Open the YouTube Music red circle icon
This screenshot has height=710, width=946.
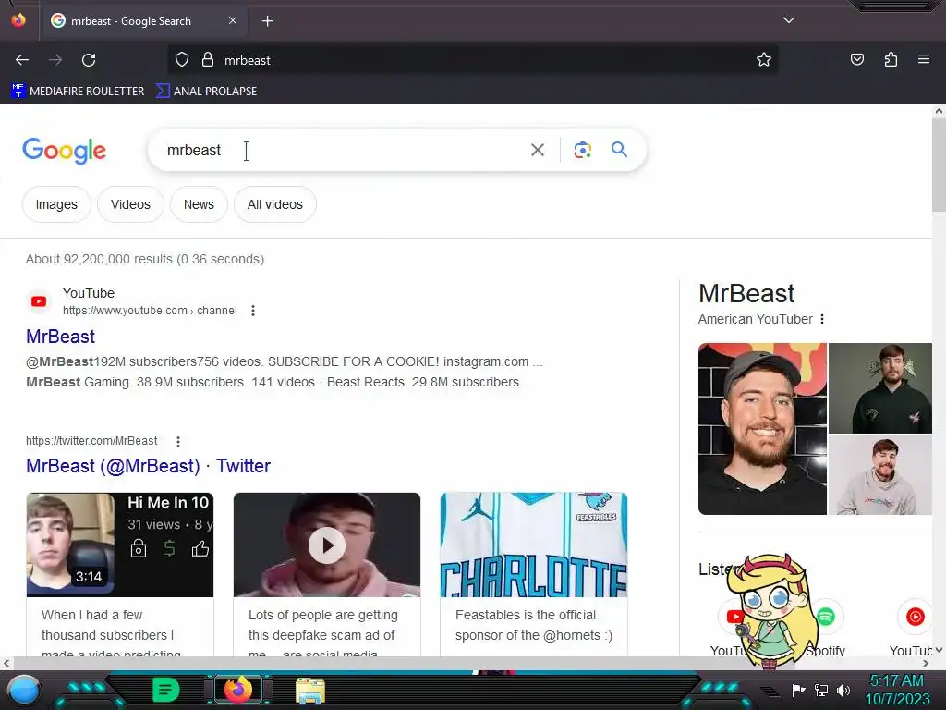[x=916, y=617]
